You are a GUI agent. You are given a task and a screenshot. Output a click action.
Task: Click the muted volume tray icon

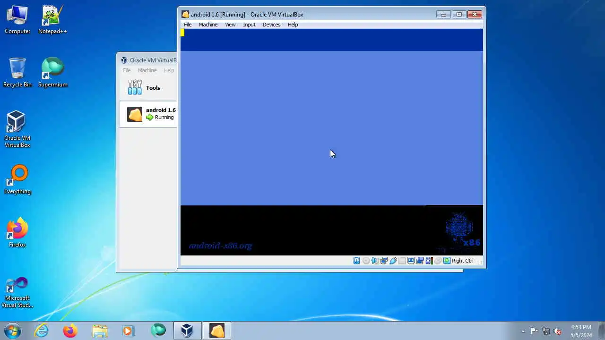coord(558,331)
